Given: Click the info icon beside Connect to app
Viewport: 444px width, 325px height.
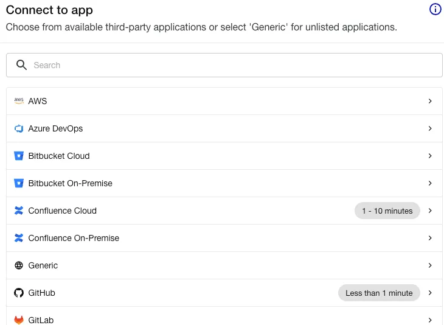Looking at the screenshot, I should tap(435, 9).
